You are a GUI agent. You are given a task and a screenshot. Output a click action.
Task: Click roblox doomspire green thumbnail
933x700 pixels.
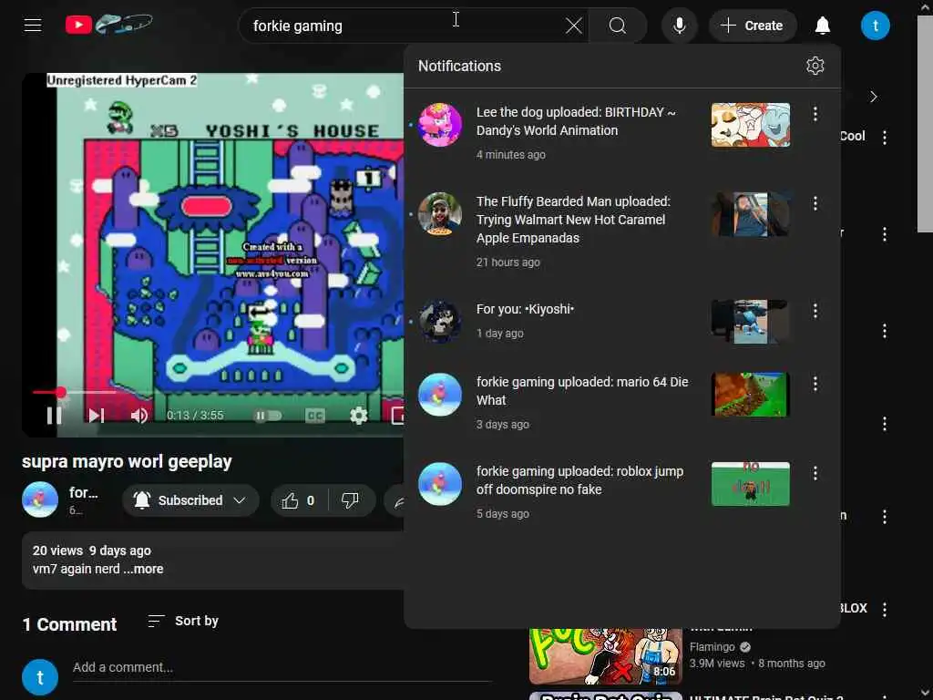[x=751, y=484]
